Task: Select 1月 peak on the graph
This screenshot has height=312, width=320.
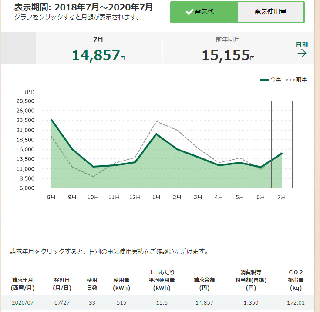Action: click(x=156, y=134)
